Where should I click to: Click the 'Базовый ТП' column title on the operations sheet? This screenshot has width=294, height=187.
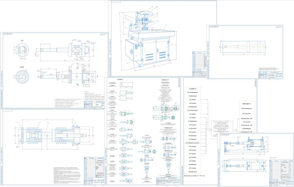(x=120, y=79)
